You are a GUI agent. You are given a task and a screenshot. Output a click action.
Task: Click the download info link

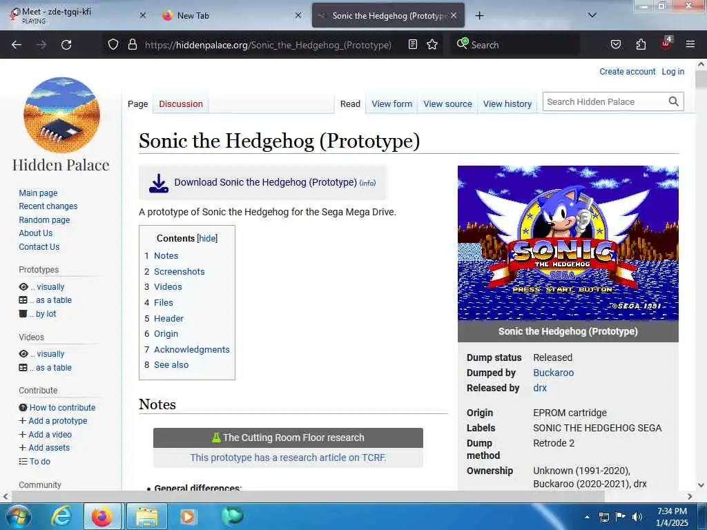(x=367, y=183)
